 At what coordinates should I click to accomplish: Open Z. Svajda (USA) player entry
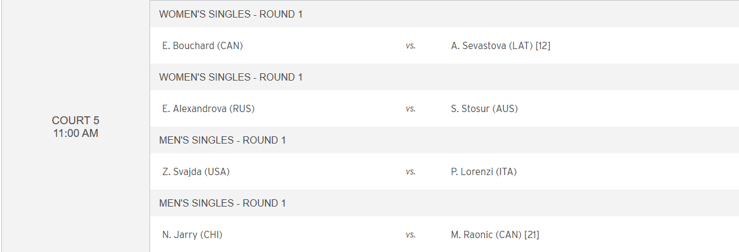pos(196,171)
